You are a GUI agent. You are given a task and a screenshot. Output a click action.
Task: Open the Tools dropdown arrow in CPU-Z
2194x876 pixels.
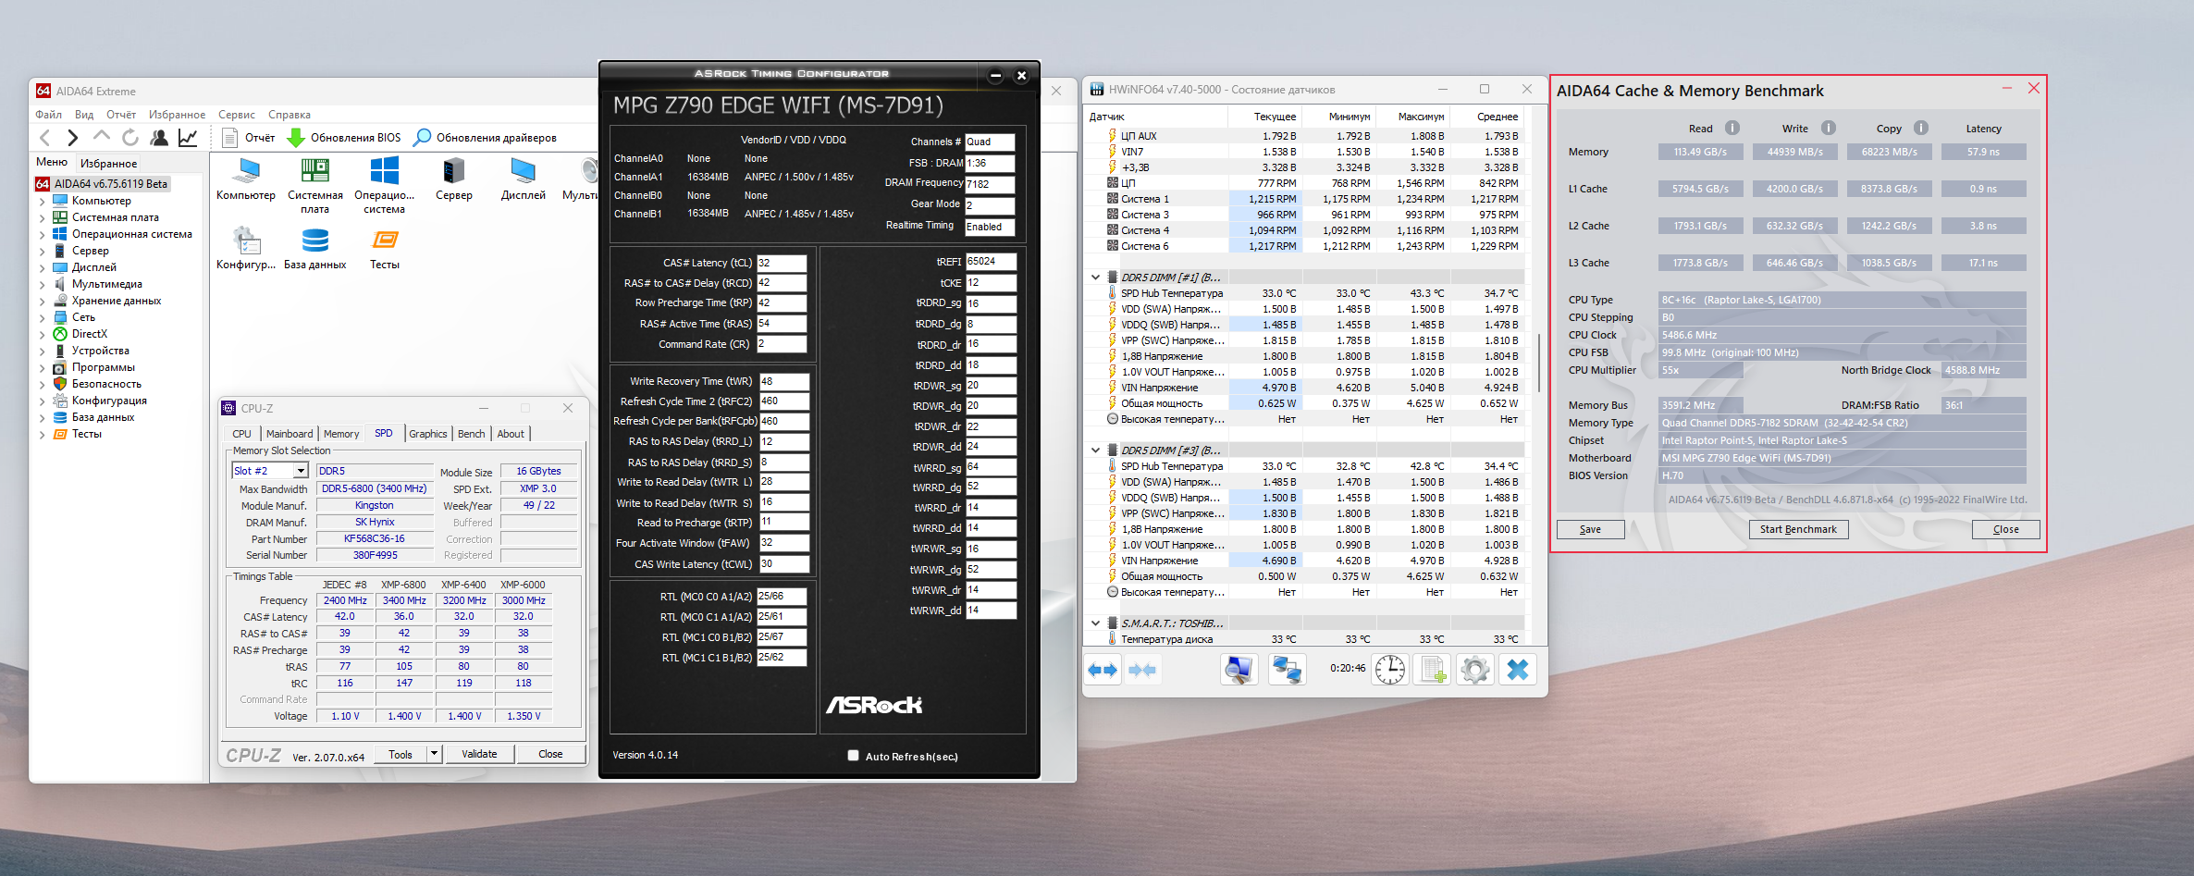(434, 754)
